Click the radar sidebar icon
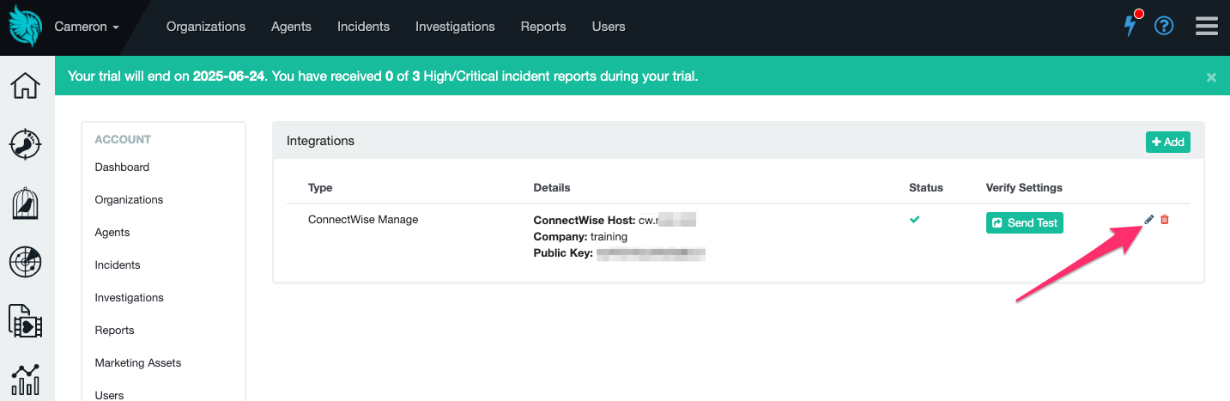 point(25,262)
